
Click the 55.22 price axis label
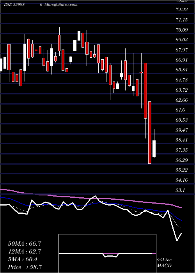183,170
